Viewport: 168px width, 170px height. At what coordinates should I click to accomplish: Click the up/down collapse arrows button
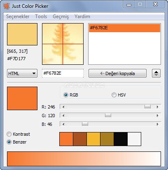click(156, 73)
